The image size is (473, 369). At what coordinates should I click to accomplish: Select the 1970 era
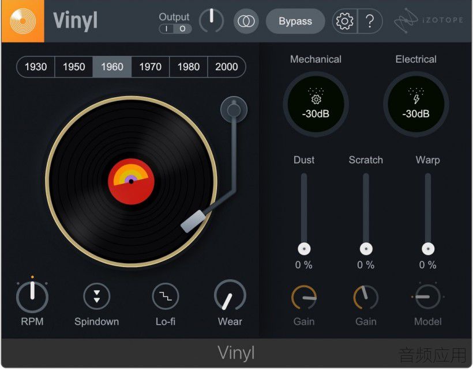(150, 67)
